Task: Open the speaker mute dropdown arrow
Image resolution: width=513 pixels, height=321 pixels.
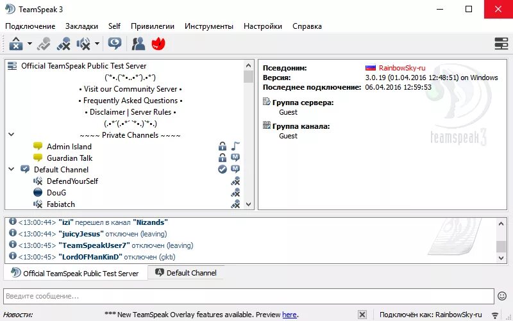Action: 97,44
